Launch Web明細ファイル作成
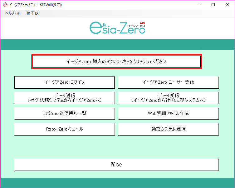The width and height of the screenshot is (235, 188). (169, 113)
